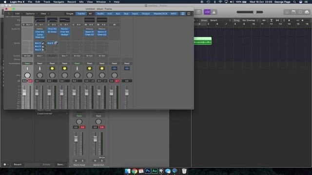Image resolution: width=312 pixels, height=175 pixels.
Task: Toggle the Output channel filter button
Action: pos(145,14)
